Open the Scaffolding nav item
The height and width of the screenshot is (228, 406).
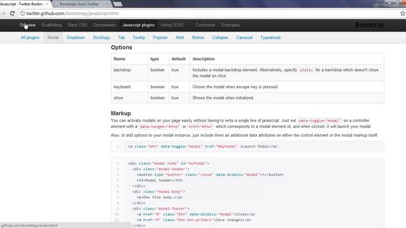pyautogui.click(x=51, y=25)
